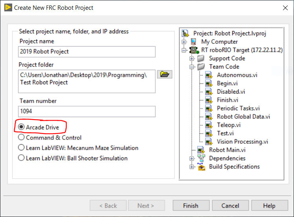Screen dimensions: 294x217
Task: Collapse the Team Code folder
Action: [x=192, y=67]
